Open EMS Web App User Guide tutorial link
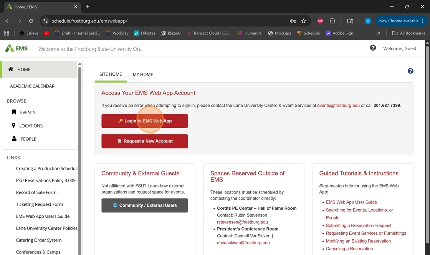 coord(351,202)
